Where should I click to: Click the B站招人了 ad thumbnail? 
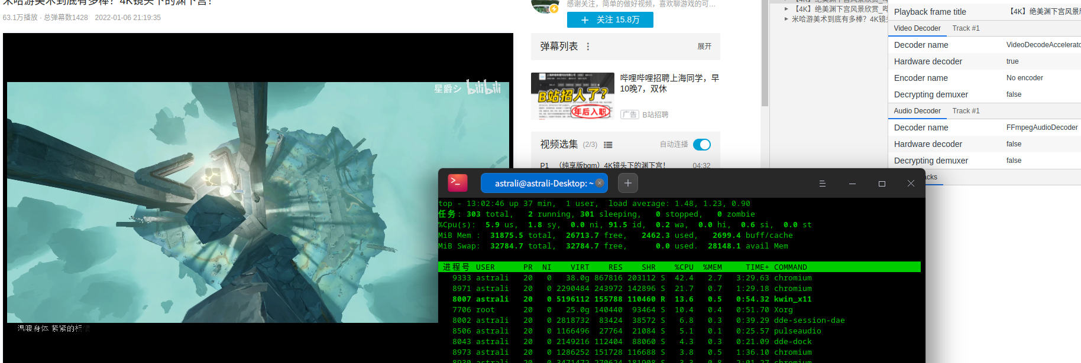572,96
